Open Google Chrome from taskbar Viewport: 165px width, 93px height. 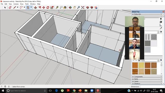click(x=74, y=91)
